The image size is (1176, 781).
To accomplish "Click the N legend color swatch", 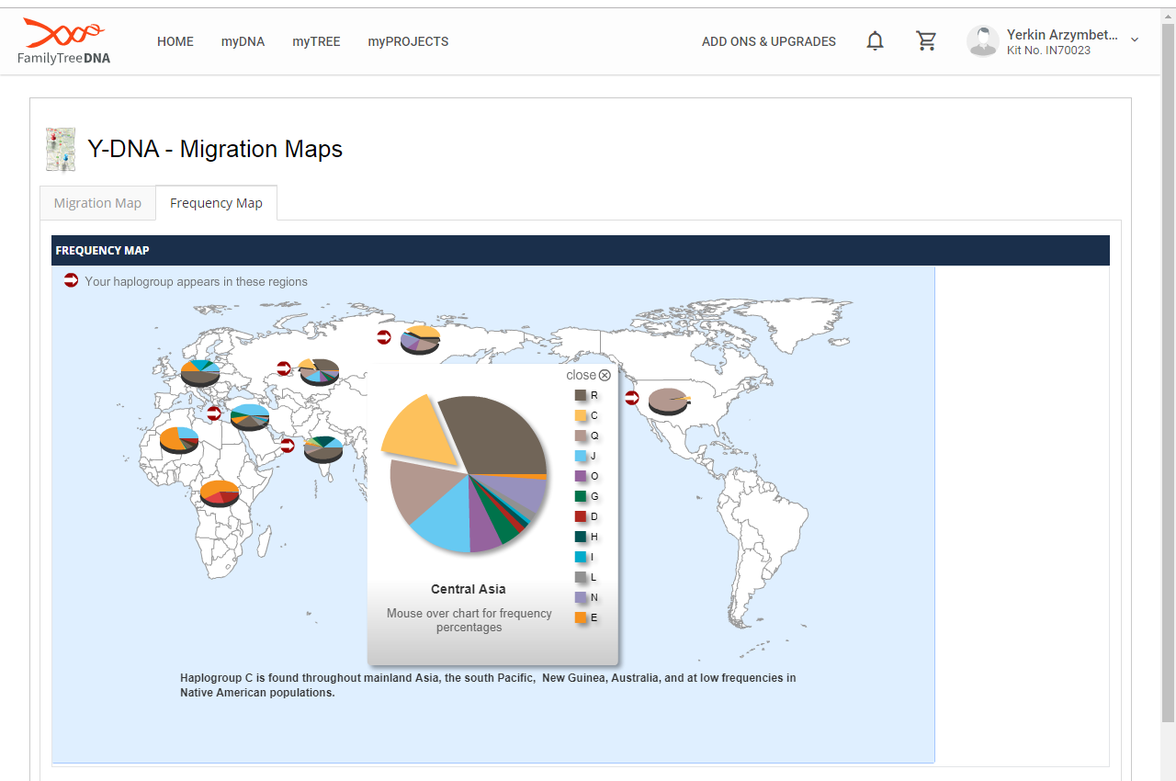I will coord(581,597).
